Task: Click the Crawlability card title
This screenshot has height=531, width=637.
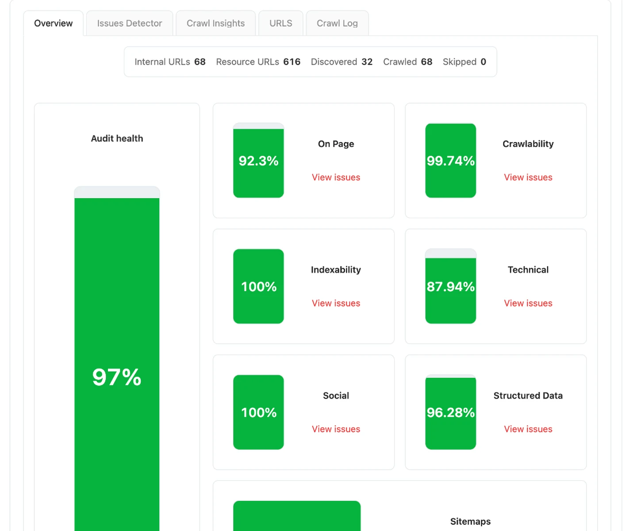Action: [528, 144]
